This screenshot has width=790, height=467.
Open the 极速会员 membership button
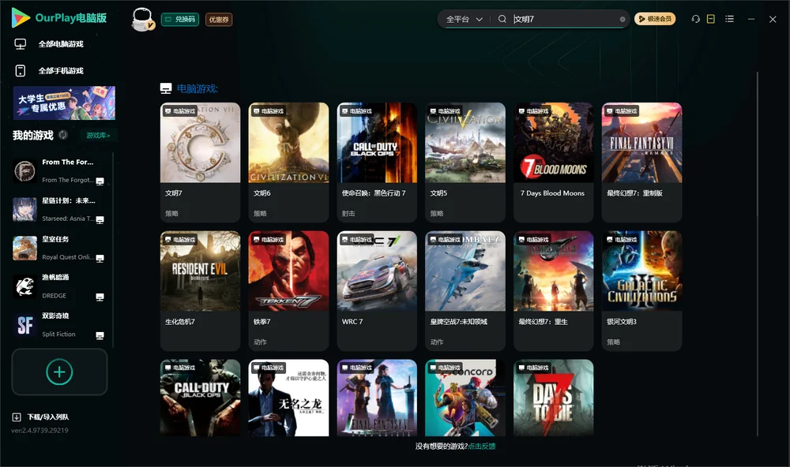coord(655,19)
